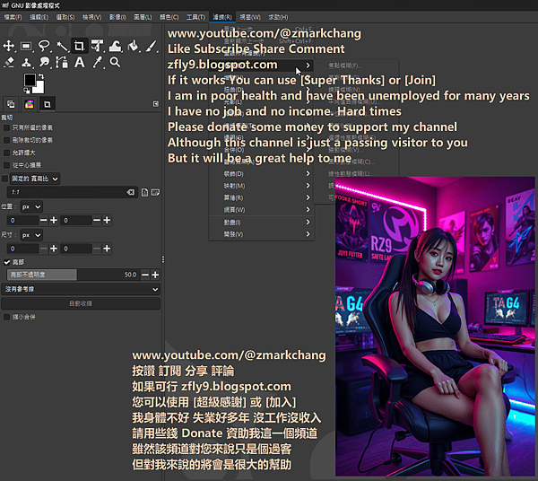Select the Rectangle Select tool
This screenshot has width=538, height=481.
[26, 46]
